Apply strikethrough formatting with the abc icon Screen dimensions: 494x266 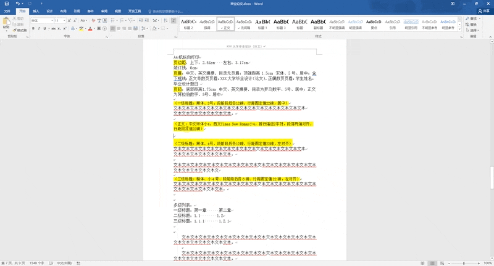pyautogui.click(x=53, y=28)
